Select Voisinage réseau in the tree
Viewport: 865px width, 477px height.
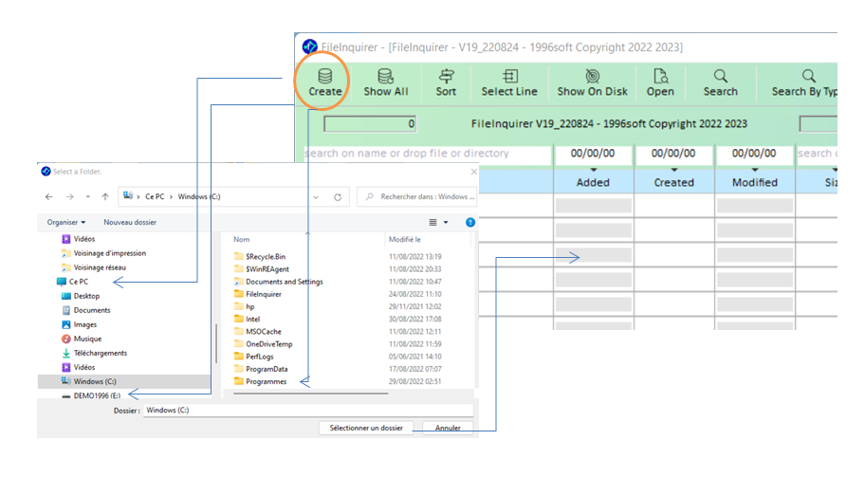100,268
